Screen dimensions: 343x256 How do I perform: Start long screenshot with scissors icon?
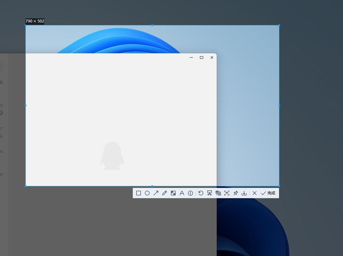tap(210, 193)
